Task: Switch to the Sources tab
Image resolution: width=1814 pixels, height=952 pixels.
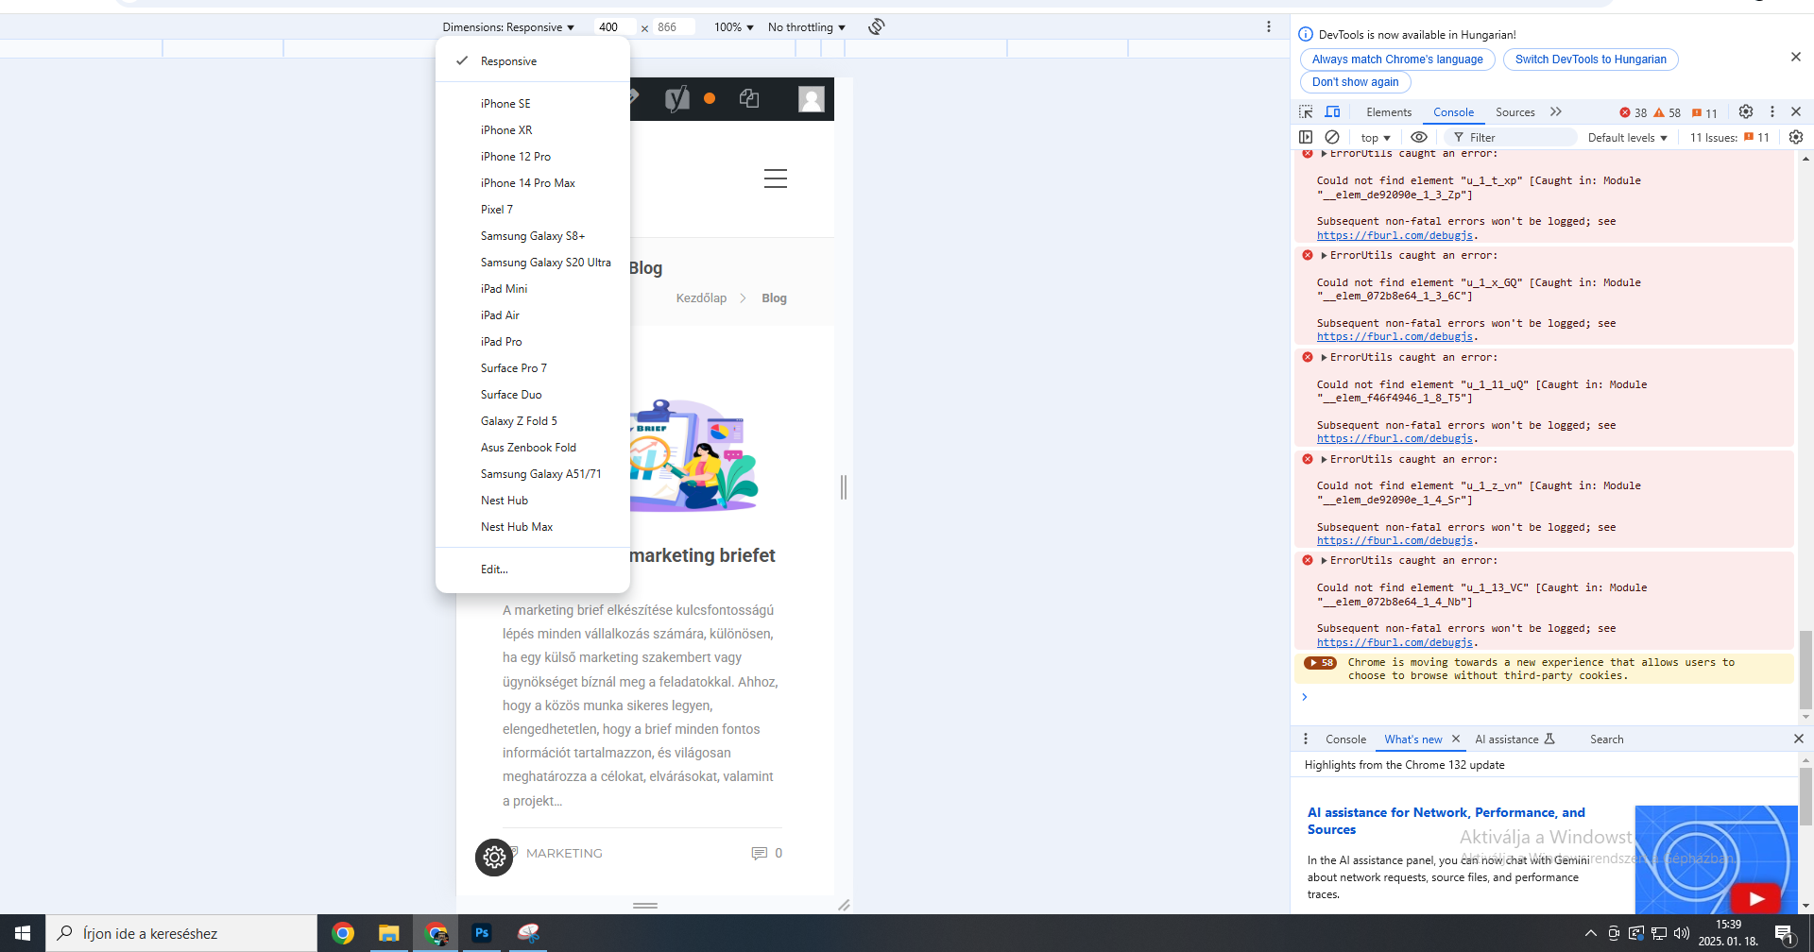Action: click(1515, 112)
